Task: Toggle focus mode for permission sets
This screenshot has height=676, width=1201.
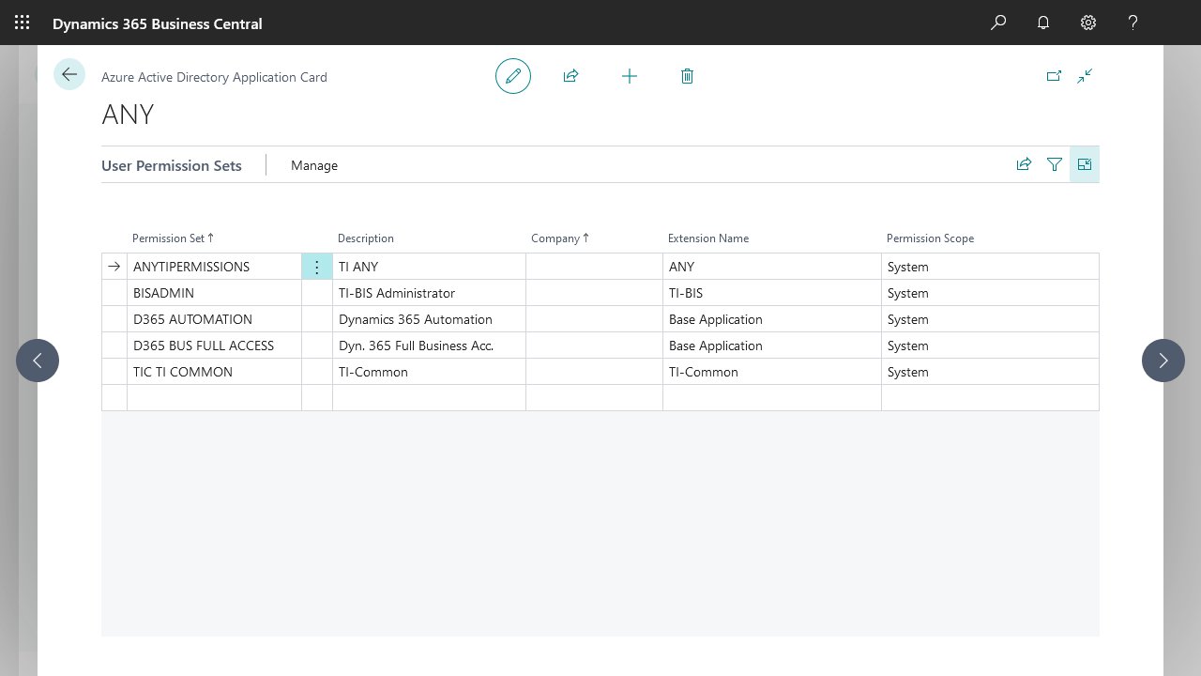Action: [x=1085, y=164]
